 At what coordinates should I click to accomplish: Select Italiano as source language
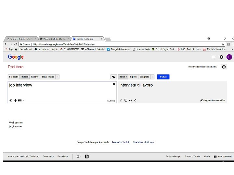(35, 77)
